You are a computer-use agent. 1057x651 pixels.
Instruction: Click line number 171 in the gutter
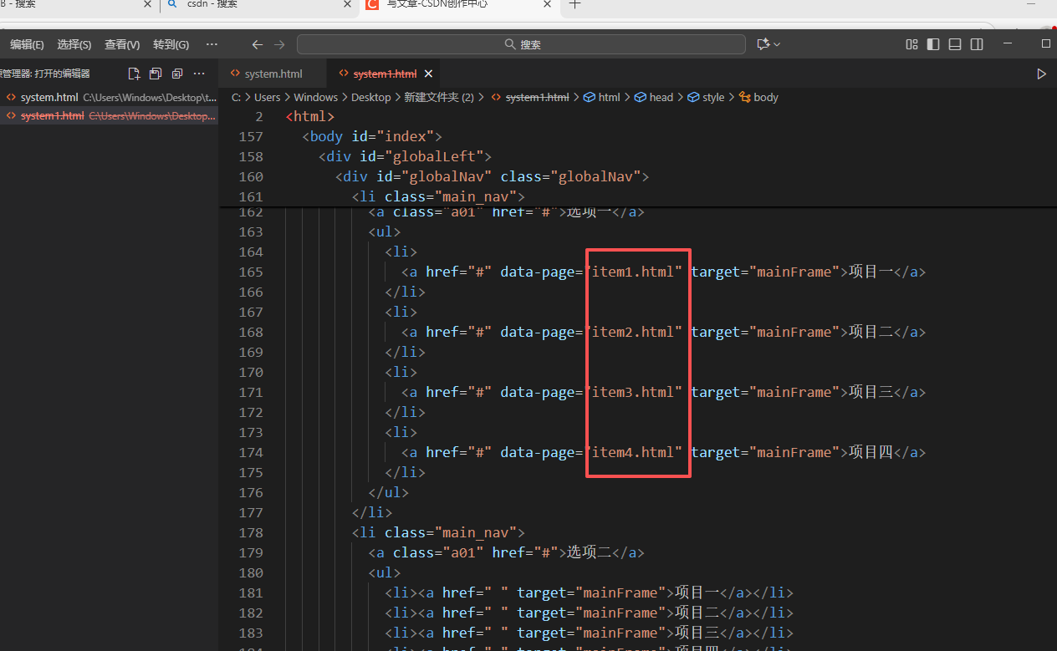coord(251,392)
